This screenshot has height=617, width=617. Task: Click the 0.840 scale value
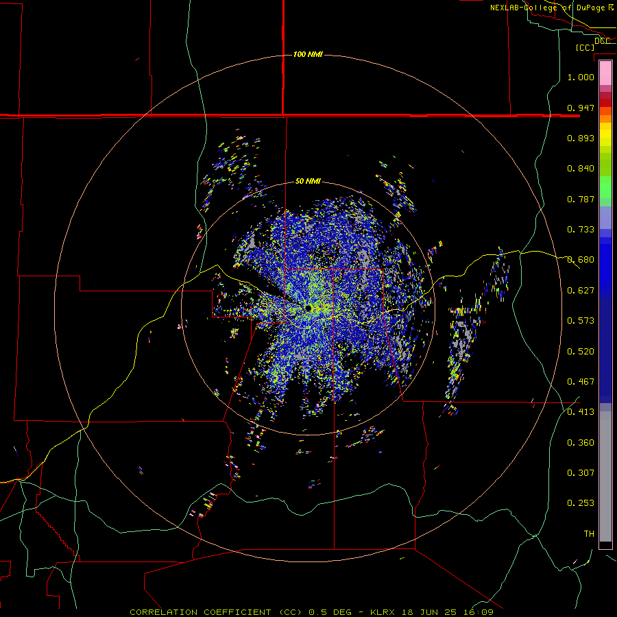click(581, 168)
